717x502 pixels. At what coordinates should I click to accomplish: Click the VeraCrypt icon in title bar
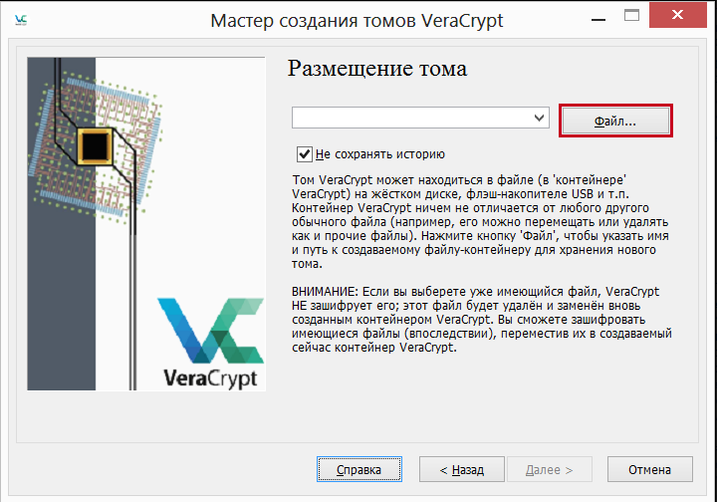click(21, 20)
